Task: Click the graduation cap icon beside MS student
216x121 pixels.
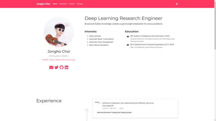Action: [x=128, y=37]
